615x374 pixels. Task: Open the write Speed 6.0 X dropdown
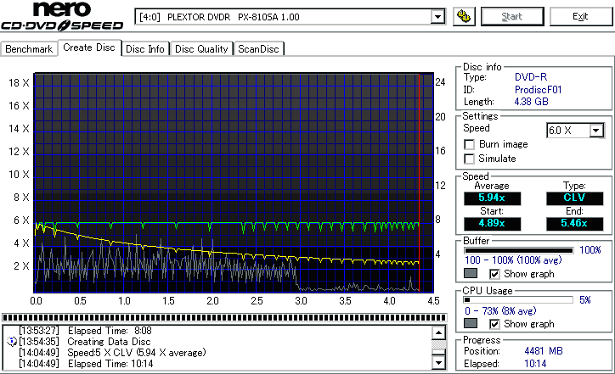point(596,131)
